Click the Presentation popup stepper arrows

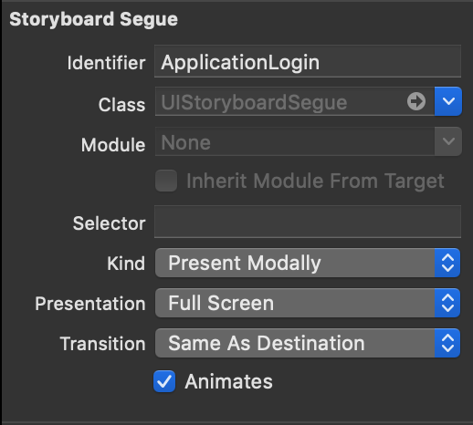click(447, 303)
